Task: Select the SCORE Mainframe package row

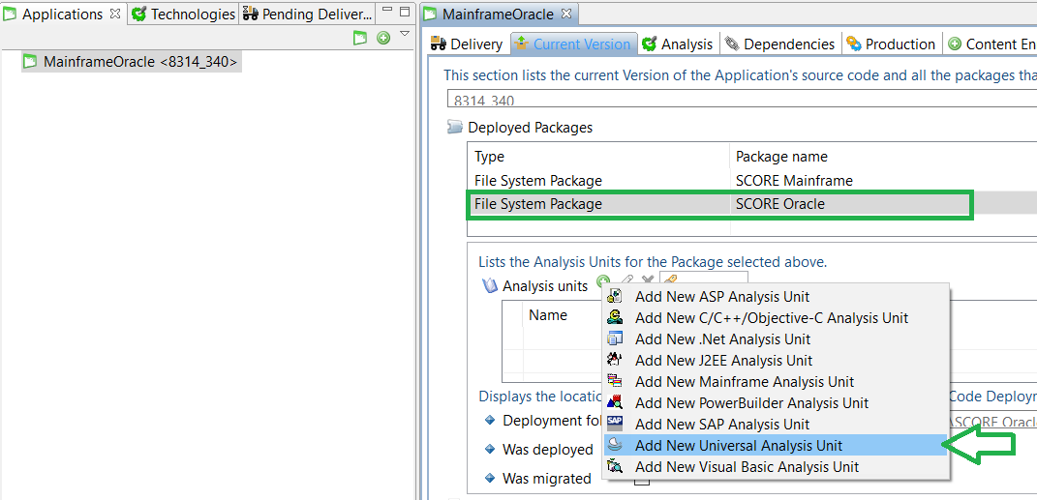Action: [678, 181]
